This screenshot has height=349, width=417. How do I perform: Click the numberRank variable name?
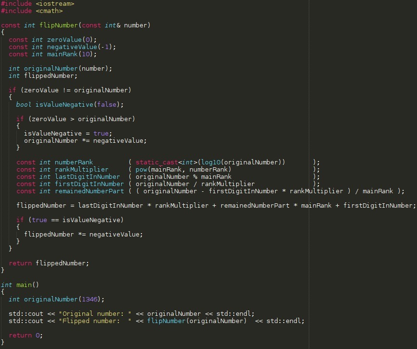(x=74, y=162)
